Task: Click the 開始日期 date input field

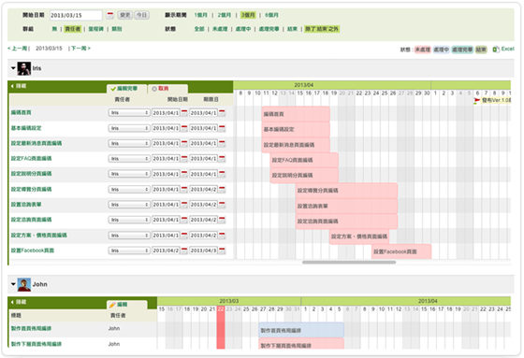Action: click(x=76, y=15)
